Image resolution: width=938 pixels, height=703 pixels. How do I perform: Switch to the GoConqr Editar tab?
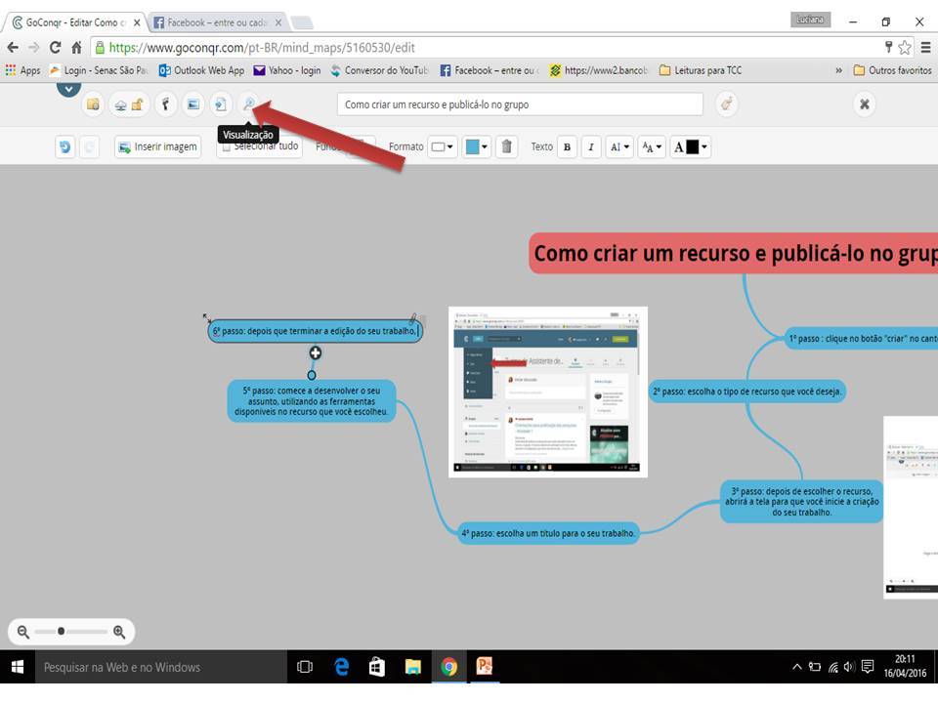pos(76,22)
